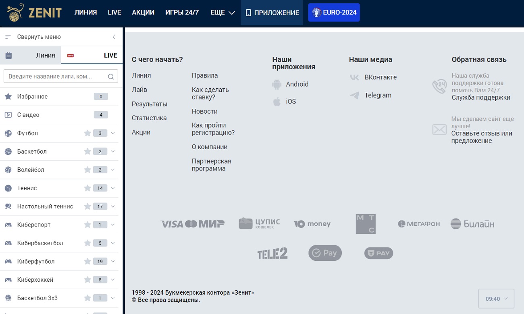Click the feedback envelope icon
Screen dimensions: 524x314
pos(439,129)
